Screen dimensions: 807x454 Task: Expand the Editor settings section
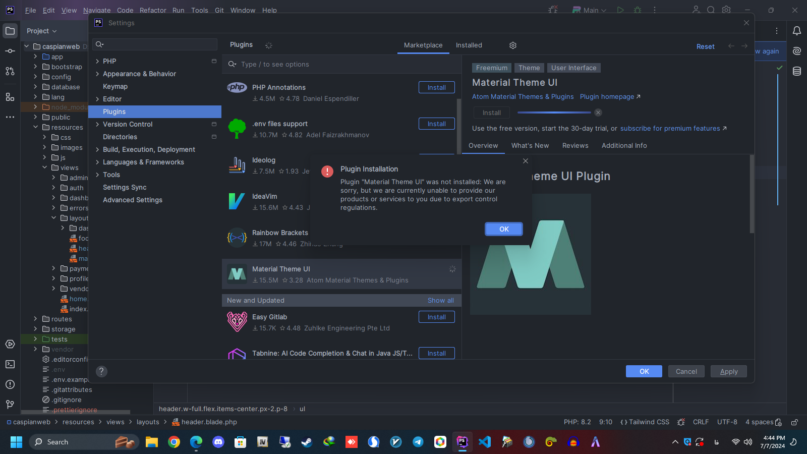point(97,99)
